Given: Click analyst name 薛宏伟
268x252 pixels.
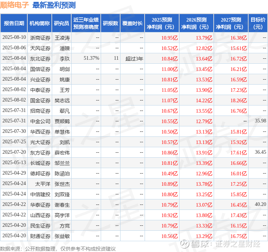Looking at the screenshot, I should tap(62, 153).
